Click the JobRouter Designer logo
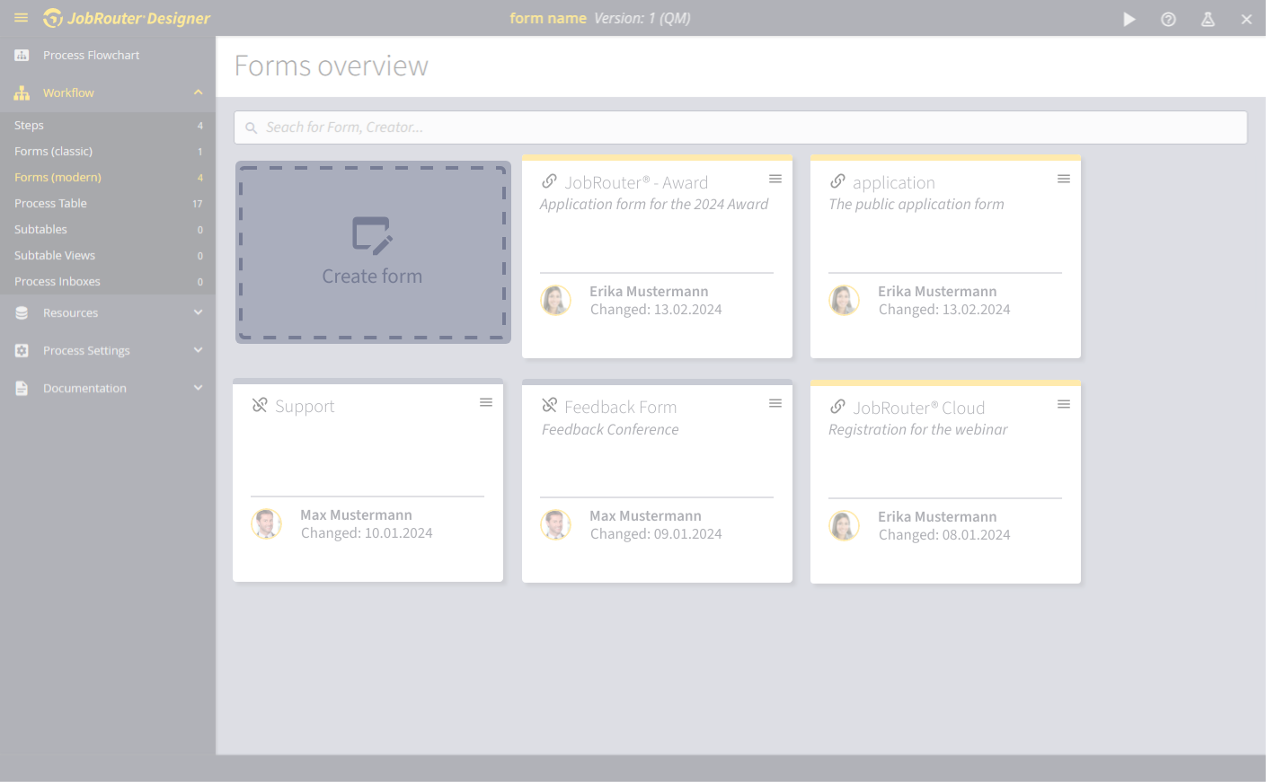Viewport: 1266px width, 782px height. [127, 18]
